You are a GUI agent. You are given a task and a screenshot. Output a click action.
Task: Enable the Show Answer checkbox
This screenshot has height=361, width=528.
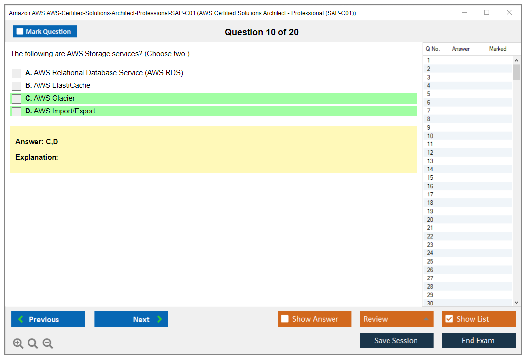(285, 319)
